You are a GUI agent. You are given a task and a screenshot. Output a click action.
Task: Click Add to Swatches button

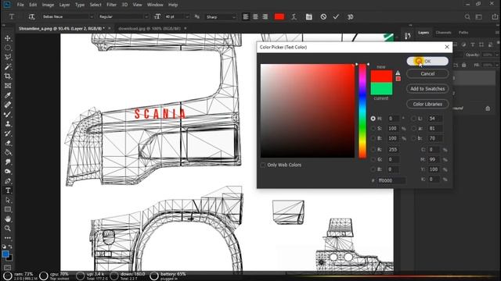(427, 88)
